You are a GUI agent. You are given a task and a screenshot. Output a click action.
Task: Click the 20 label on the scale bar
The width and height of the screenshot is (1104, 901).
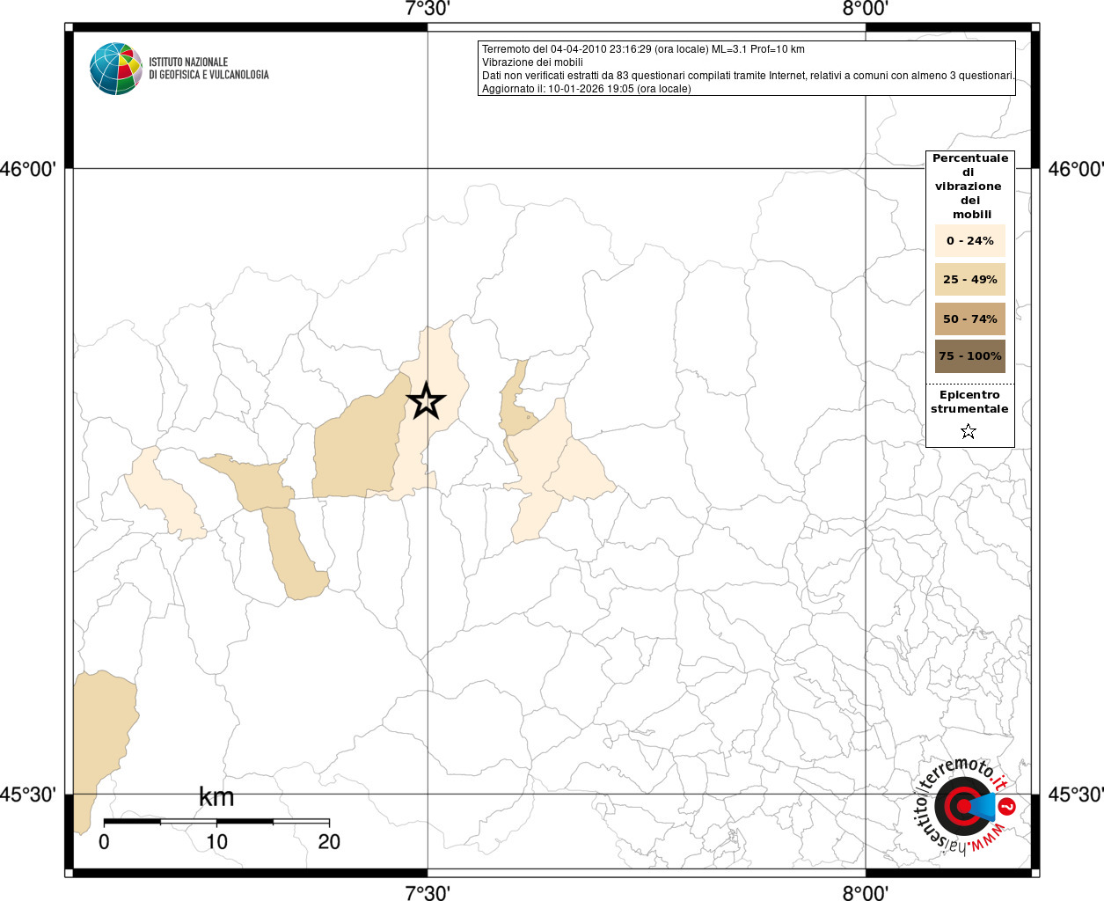[329, 842]
